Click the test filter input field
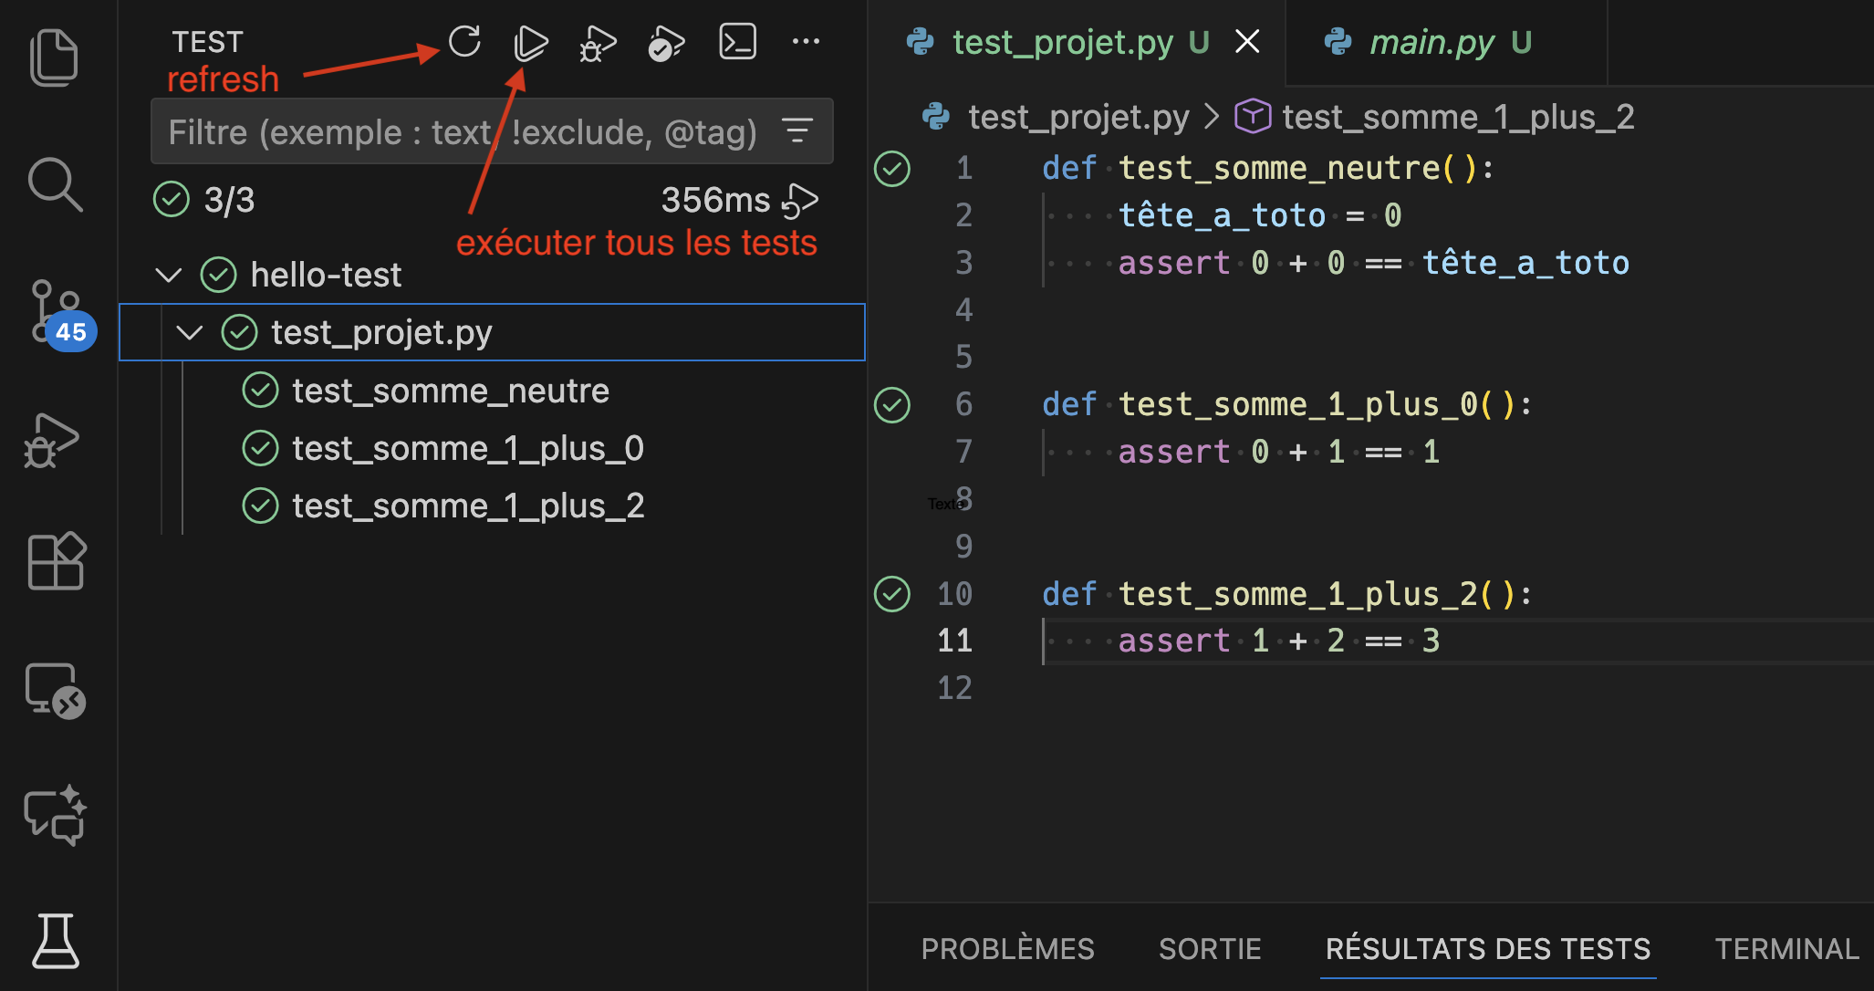This screenshot has width=1874, height=991. coord(462,132)
